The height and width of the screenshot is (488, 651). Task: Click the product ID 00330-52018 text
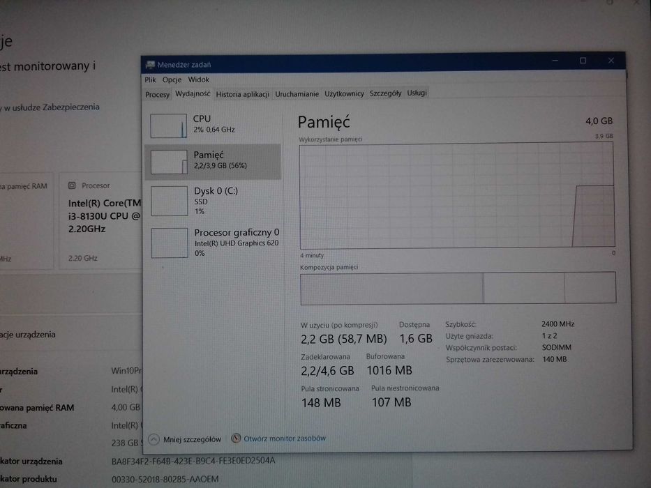[x=165, y=480]
